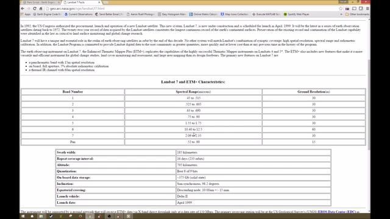Open Send Better Email bookmark
The height and width of the screenshot is (219, 390).
coord(109,15)
